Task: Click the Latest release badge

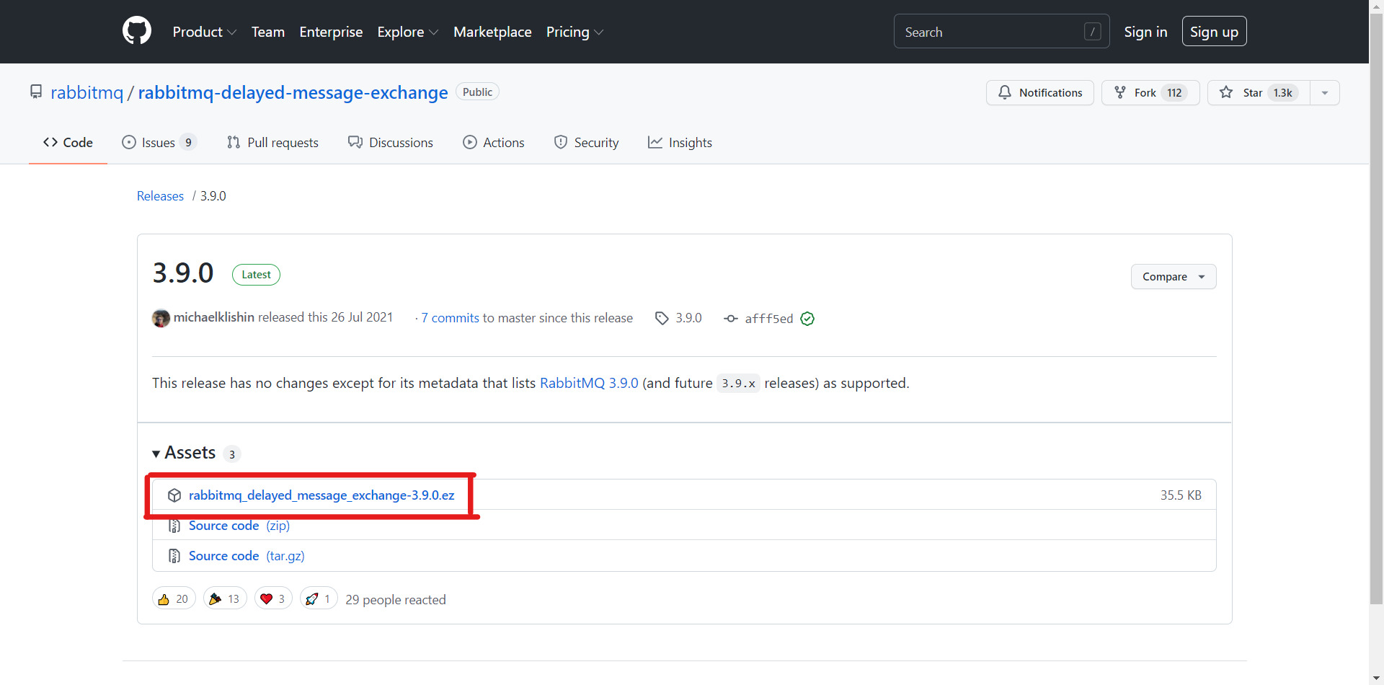Action: click(x=256, y=275)
